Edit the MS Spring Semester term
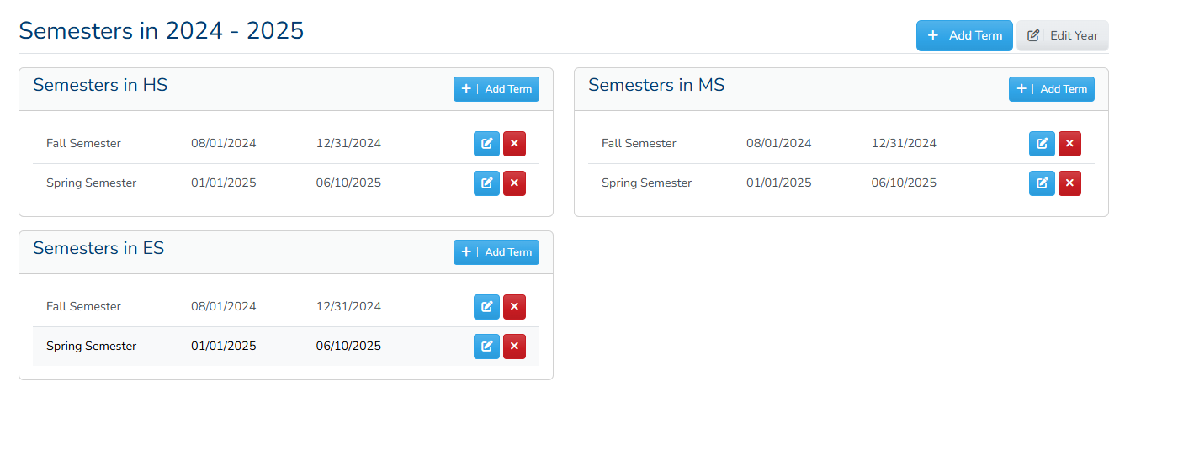1178x450 pixels. 1042,183
